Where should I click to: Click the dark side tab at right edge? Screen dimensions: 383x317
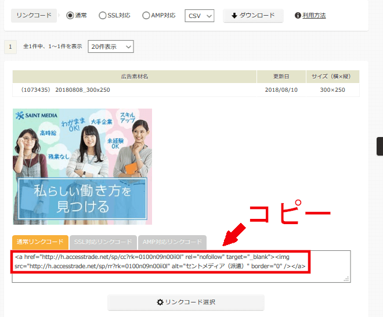tap(380, 146)
